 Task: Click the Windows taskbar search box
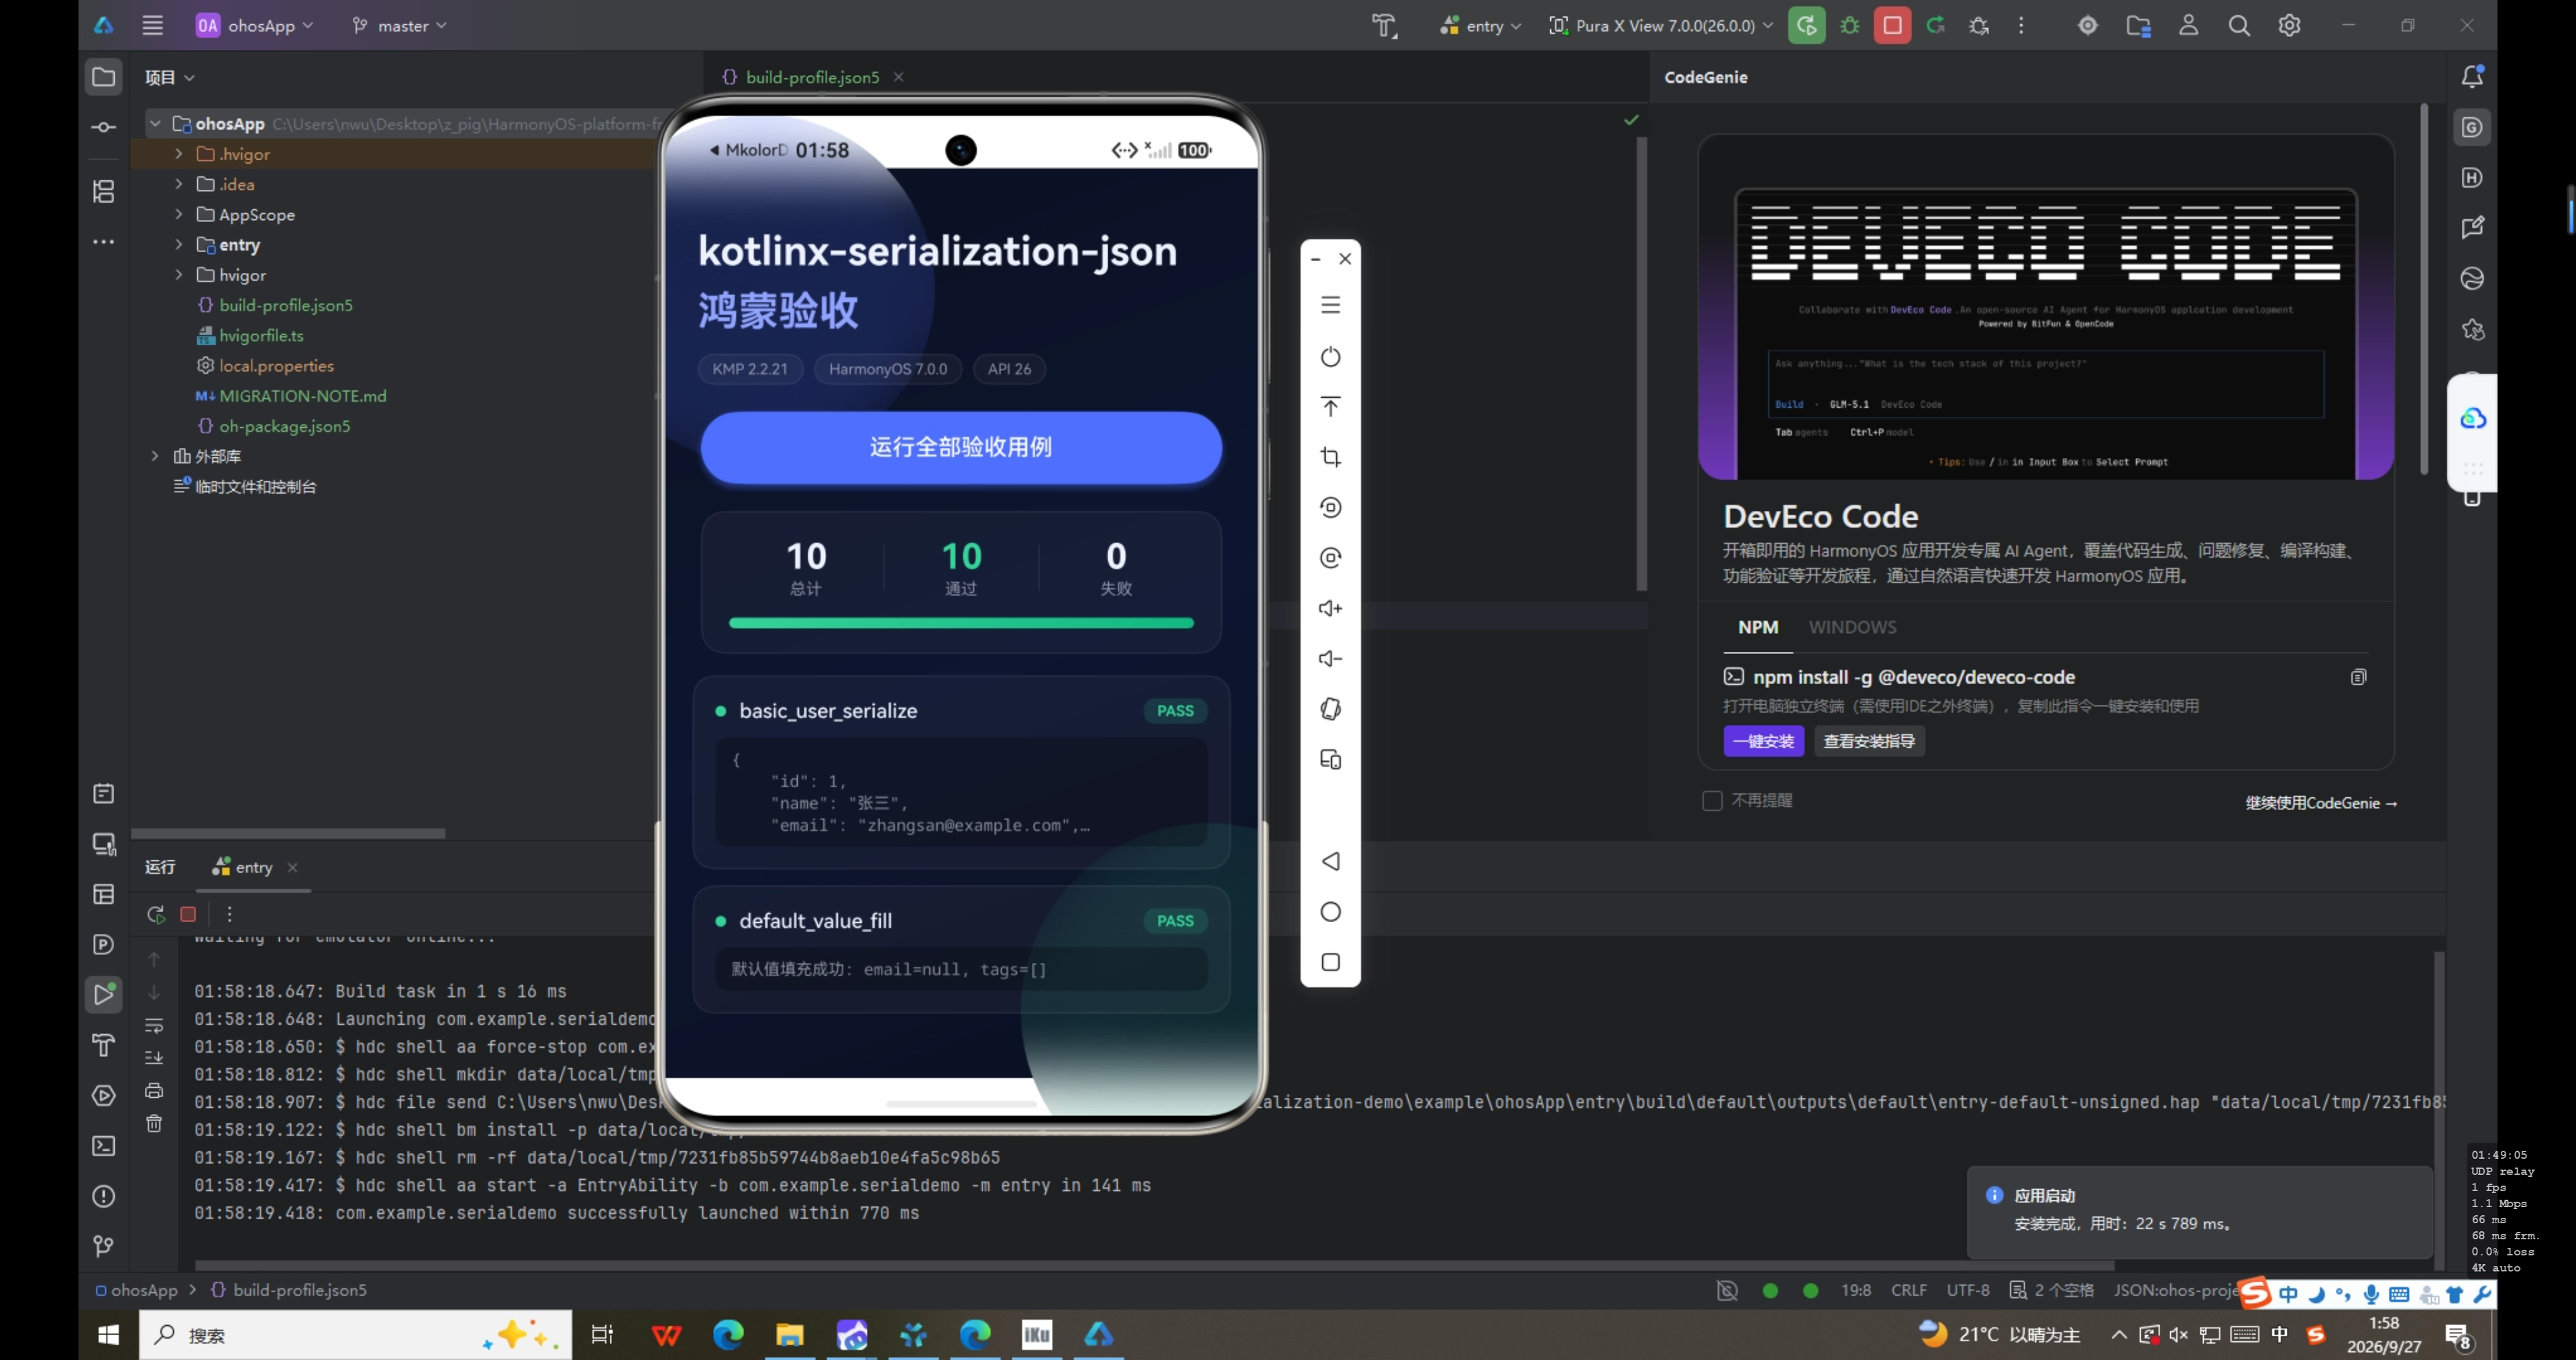coord(355,1335)
